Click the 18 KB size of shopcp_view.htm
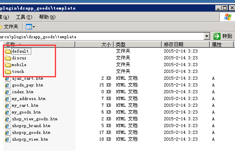The image size is (235, 151). (105, 139)
